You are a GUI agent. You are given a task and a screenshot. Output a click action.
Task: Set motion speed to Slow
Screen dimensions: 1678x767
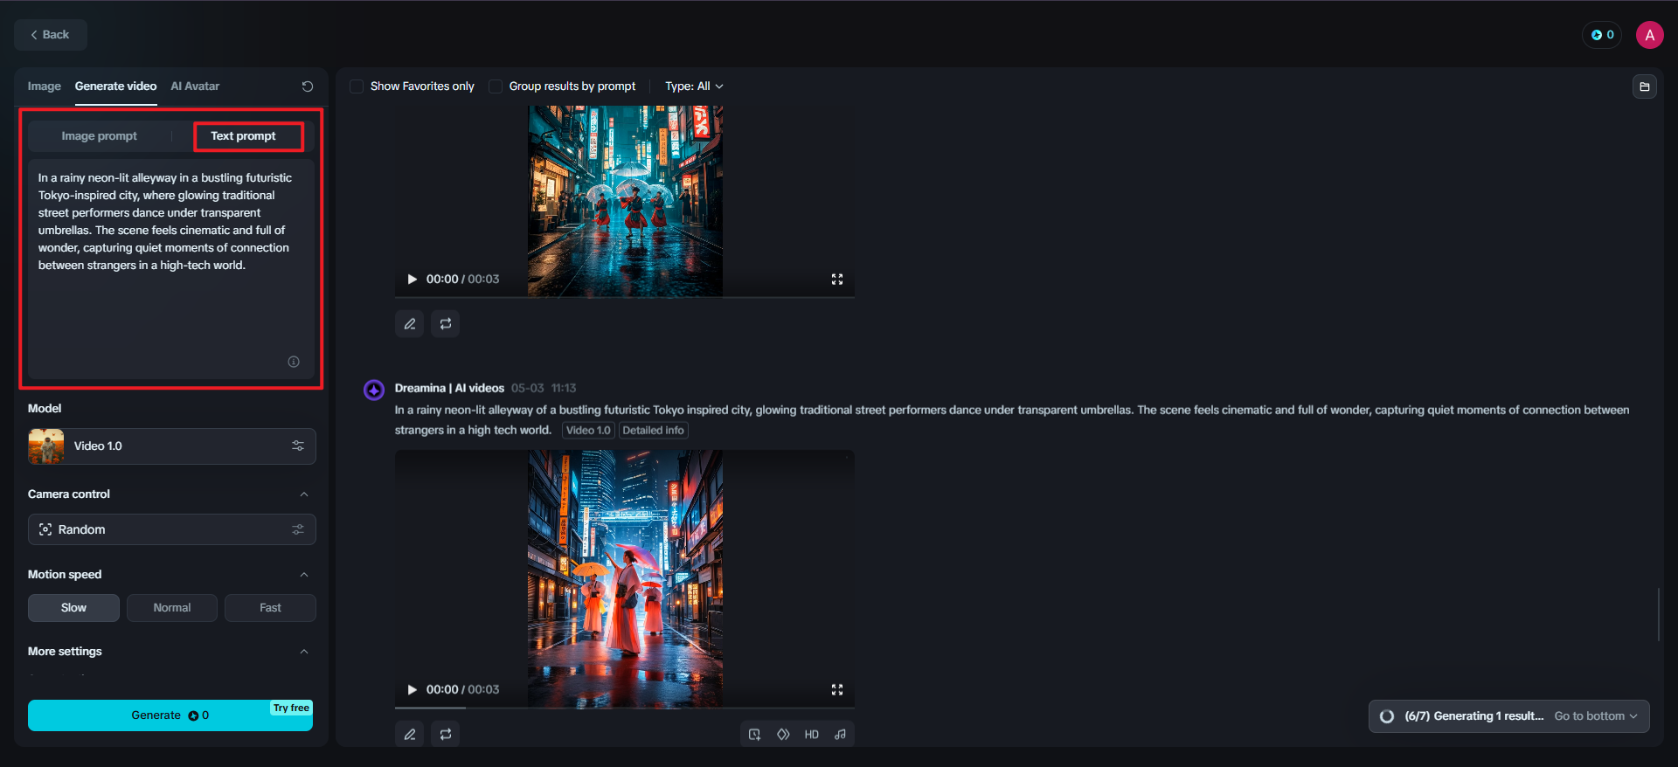73,608
